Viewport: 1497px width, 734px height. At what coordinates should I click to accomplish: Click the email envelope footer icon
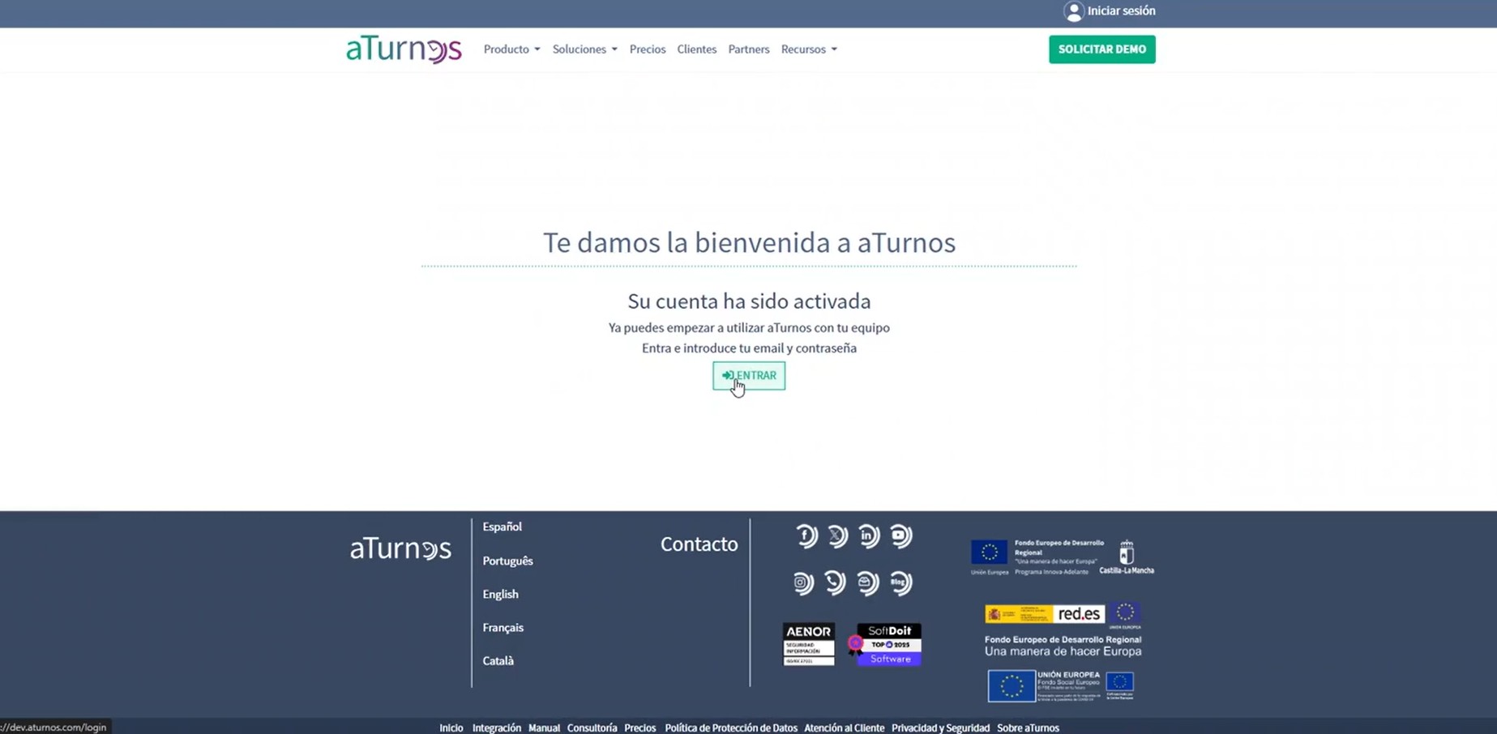867,583
